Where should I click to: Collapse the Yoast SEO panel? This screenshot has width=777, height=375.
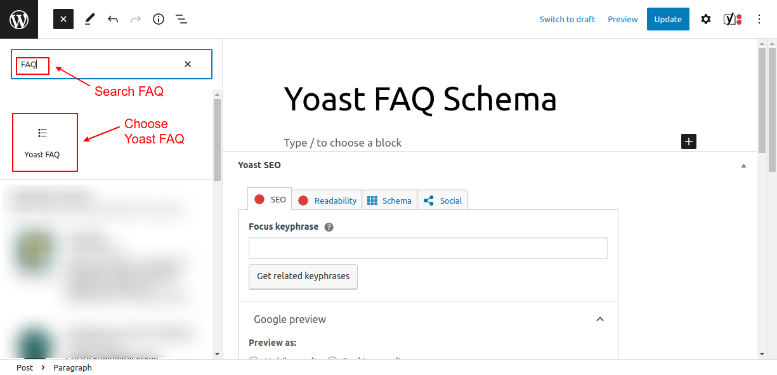tap(743, 164)
